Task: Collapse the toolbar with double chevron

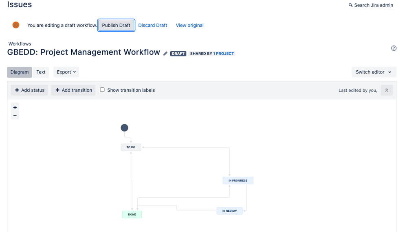Action: tap(387, 90)
